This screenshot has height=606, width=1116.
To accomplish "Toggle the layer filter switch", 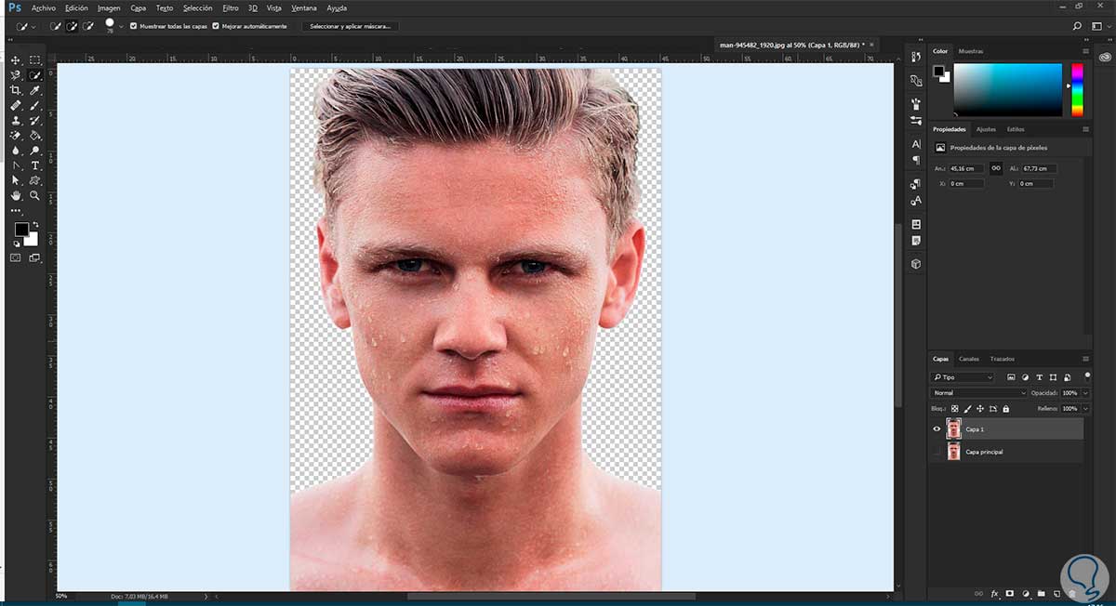I will coord(1087,375).
